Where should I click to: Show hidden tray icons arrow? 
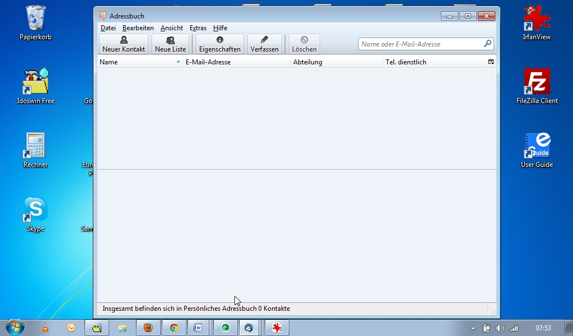coord(473,328)
